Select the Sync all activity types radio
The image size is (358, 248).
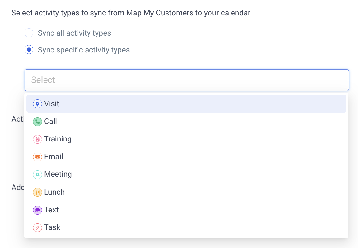[x=29, y=33]
